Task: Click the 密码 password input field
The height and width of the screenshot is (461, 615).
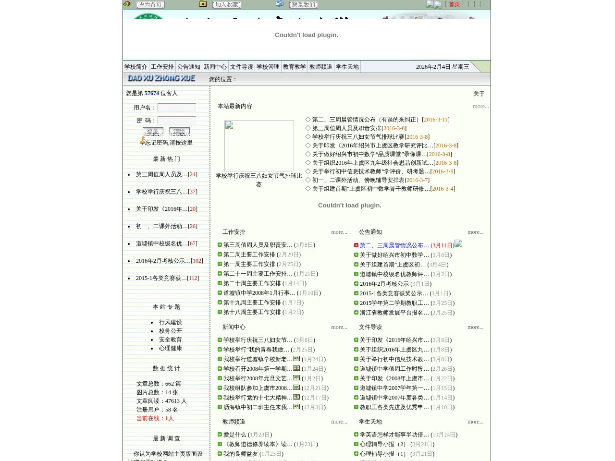Action: click(x=177, y=121)
